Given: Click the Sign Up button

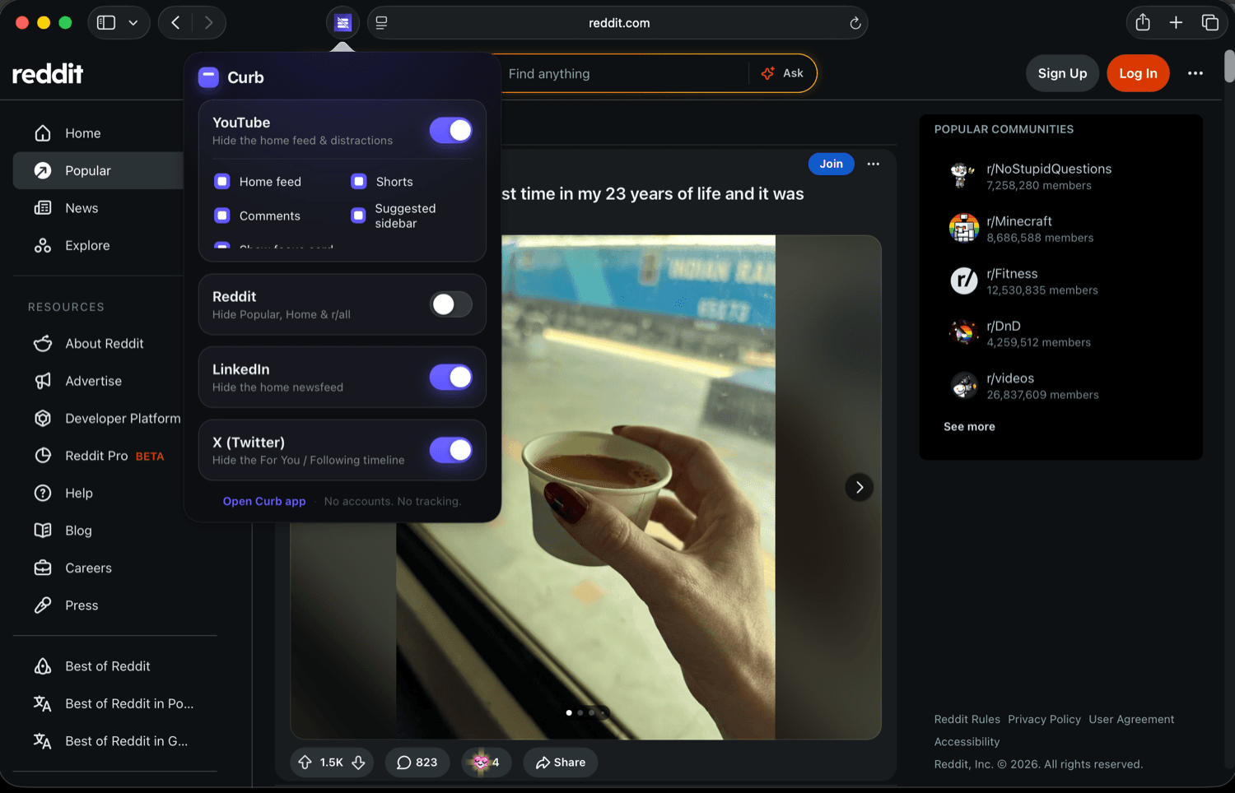Looking at the screenshot, I should point(1062,73).
